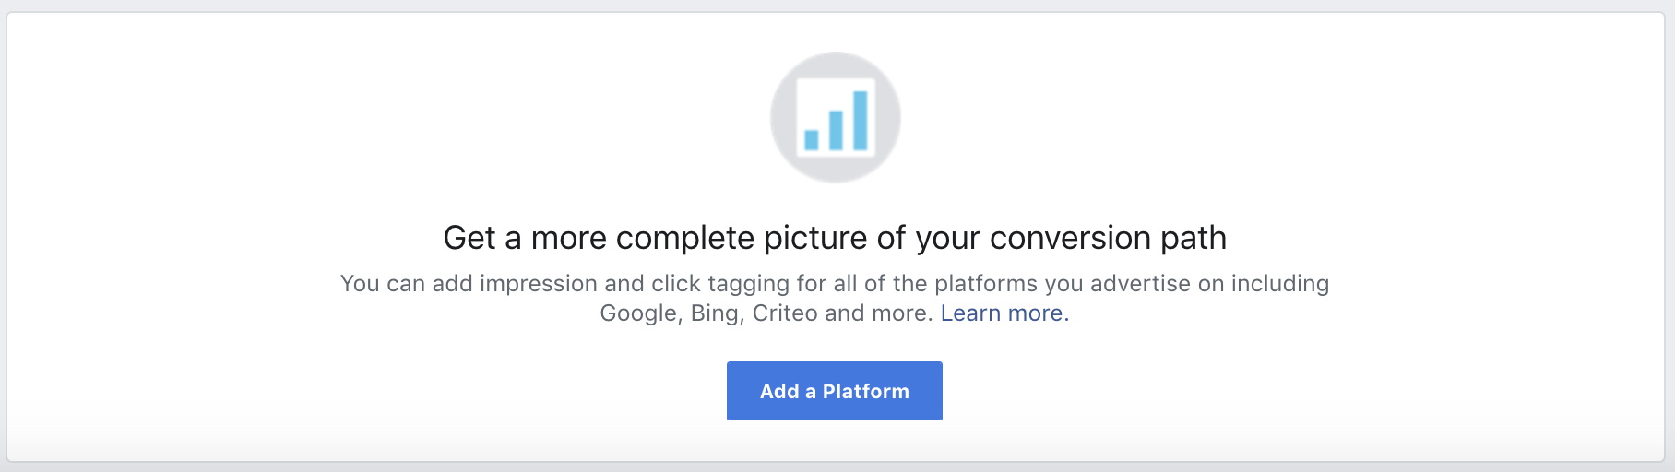Image resolution: width=1675 pixels, height=472 pixels.
Task: Click the Add a Platform button
Action: [x=835, y=391]
